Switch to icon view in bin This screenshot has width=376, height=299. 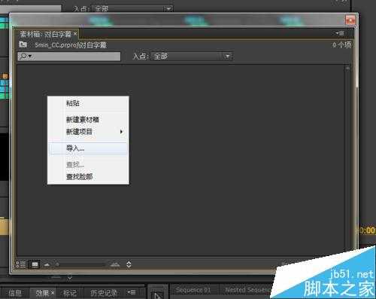tap(35, 264)
